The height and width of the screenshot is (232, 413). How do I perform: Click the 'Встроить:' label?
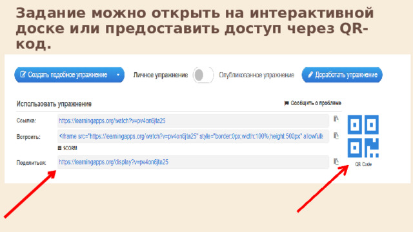pos(28,137)
